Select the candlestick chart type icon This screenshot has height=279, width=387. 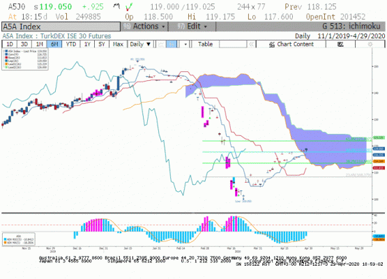[x=172, y=44]
